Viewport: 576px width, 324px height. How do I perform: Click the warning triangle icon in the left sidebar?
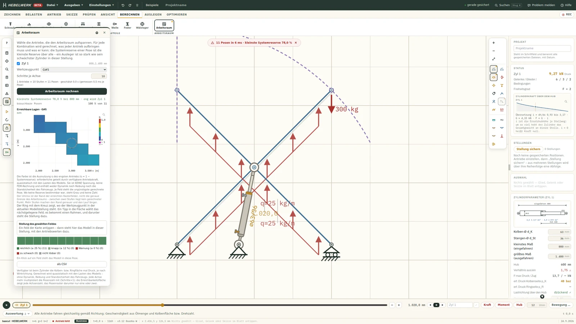[6, 94]
